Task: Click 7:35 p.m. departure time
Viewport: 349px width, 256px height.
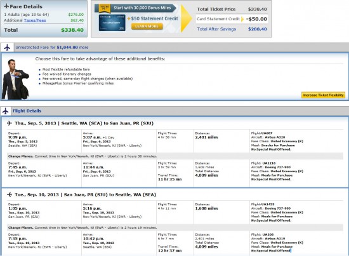Action: coord(17,239)
